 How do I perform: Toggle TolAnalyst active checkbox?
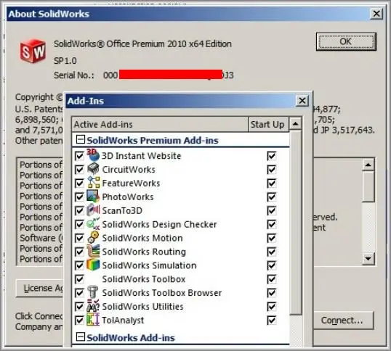pos(79,320)
